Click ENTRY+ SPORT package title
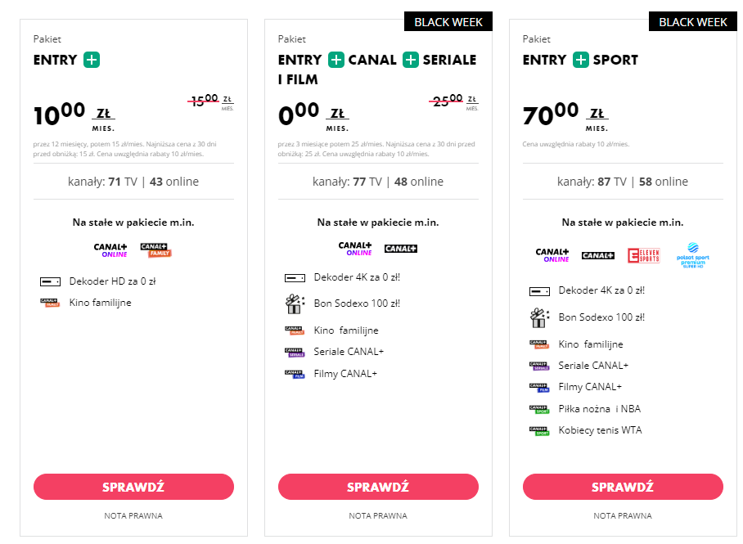This screenshot has height=544, width=743. tap(580, 60)
